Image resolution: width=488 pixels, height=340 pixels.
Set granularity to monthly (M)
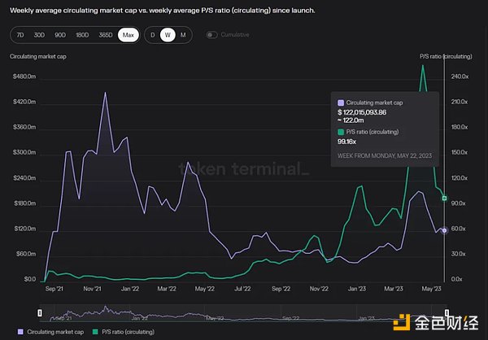(x=183, y=35)
